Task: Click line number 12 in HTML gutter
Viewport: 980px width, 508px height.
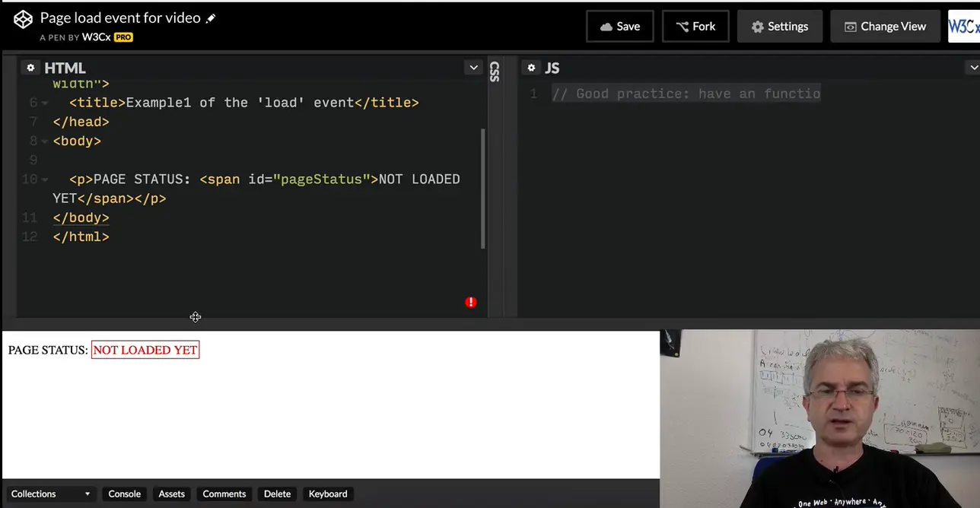Action: pyautogui.click(x=29, y=237)
